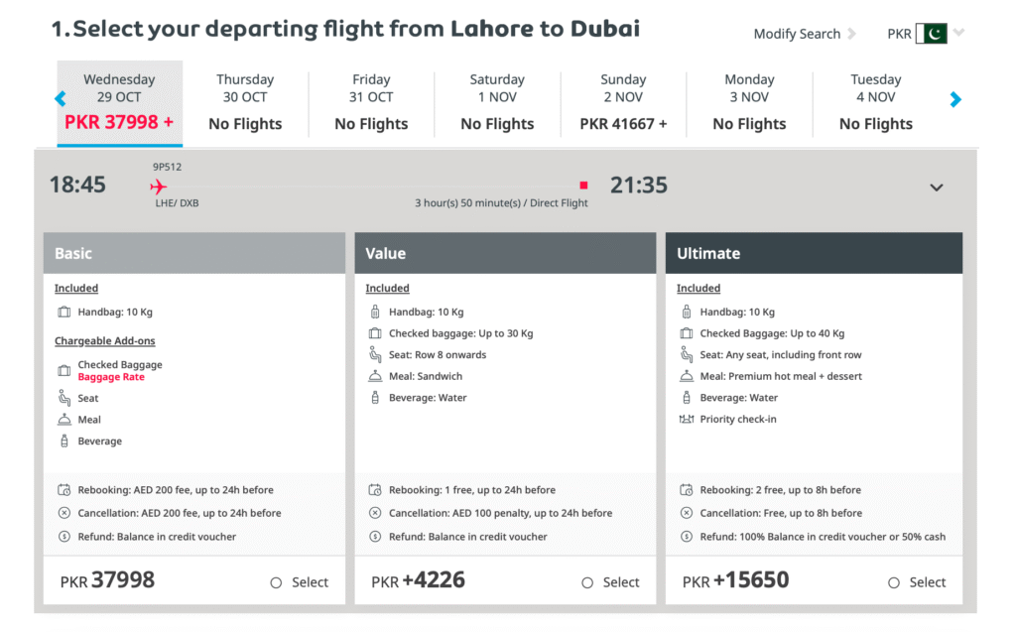The height and width of the screenshot is (632, 1016).
Task: Click the rebooking icon in the Value column
Action: pos(373,489)
